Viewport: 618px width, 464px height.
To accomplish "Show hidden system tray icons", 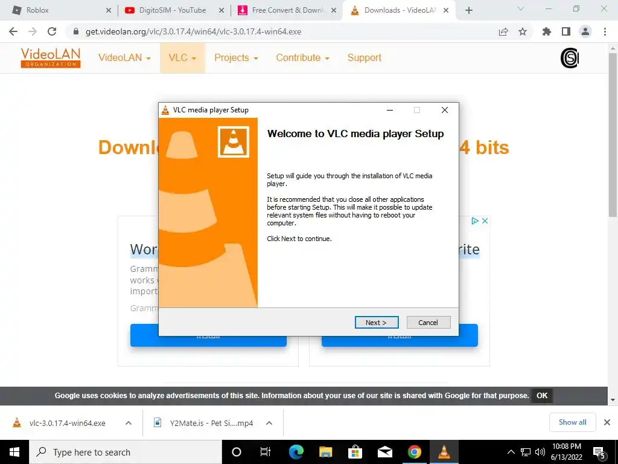I will (x=511, y=452).
